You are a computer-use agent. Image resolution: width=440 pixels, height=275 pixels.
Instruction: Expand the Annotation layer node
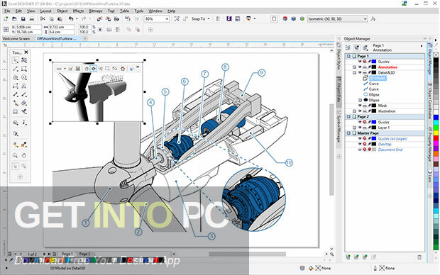click(354, 67)
